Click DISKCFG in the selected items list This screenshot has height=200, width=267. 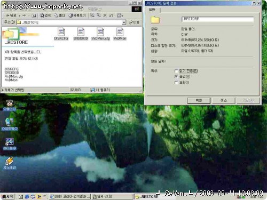(12, 69)
